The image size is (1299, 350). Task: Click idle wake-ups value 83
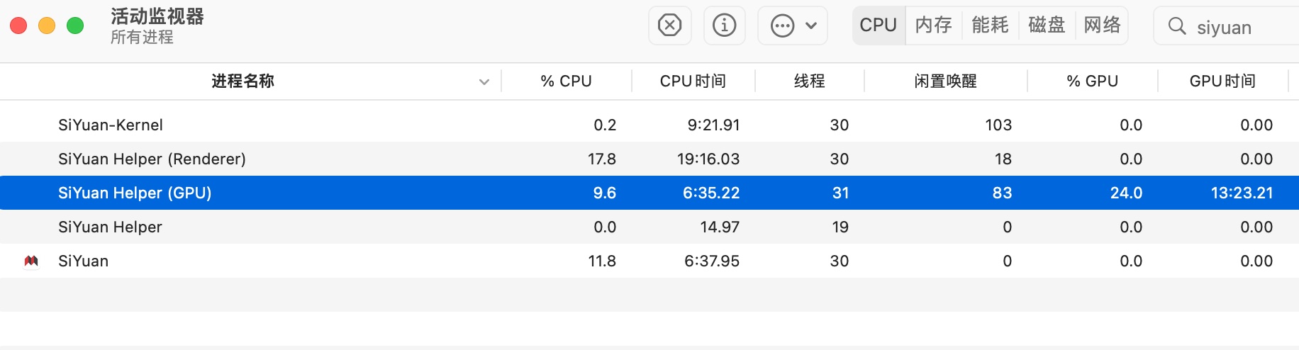pos(1002,193)
